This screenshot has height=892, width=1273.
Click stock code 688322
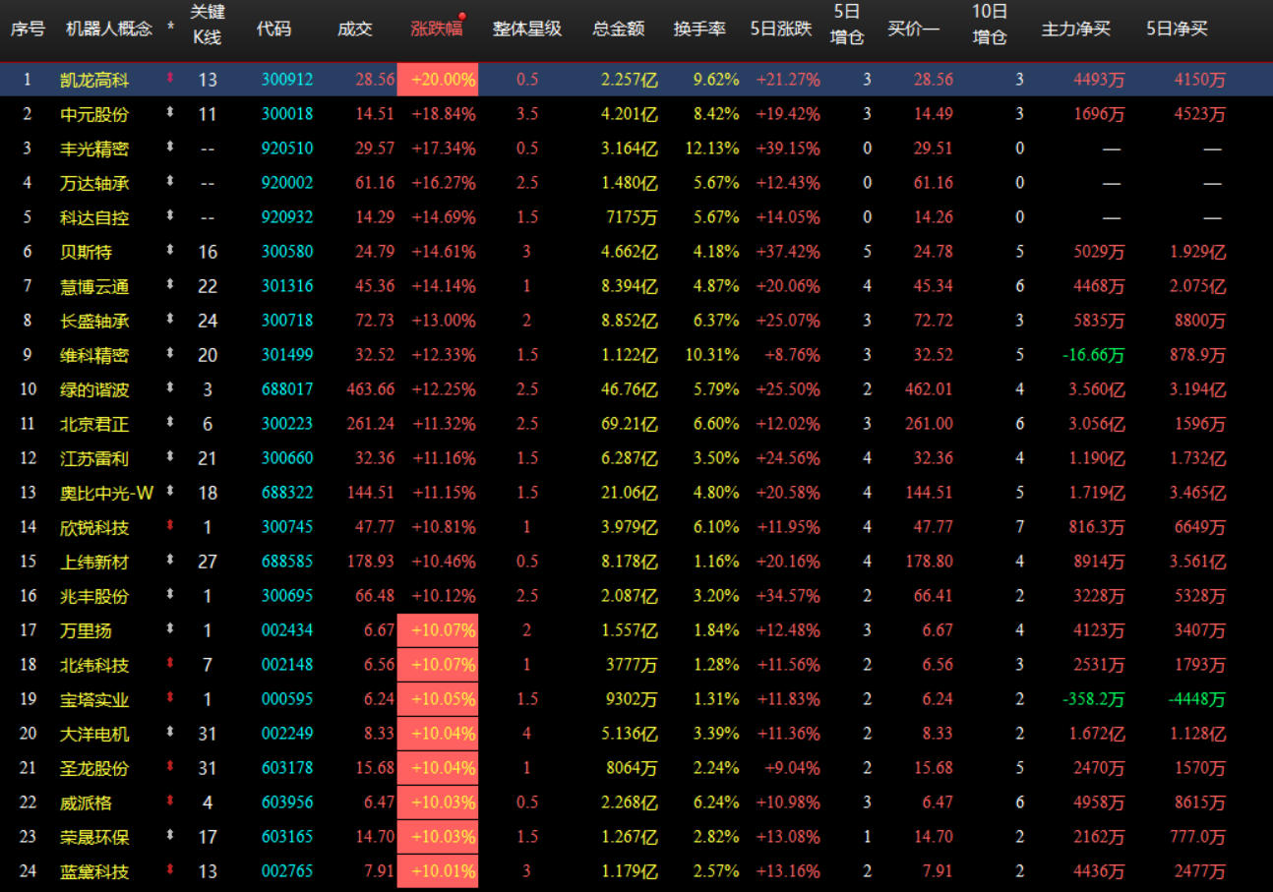[287, 493]
